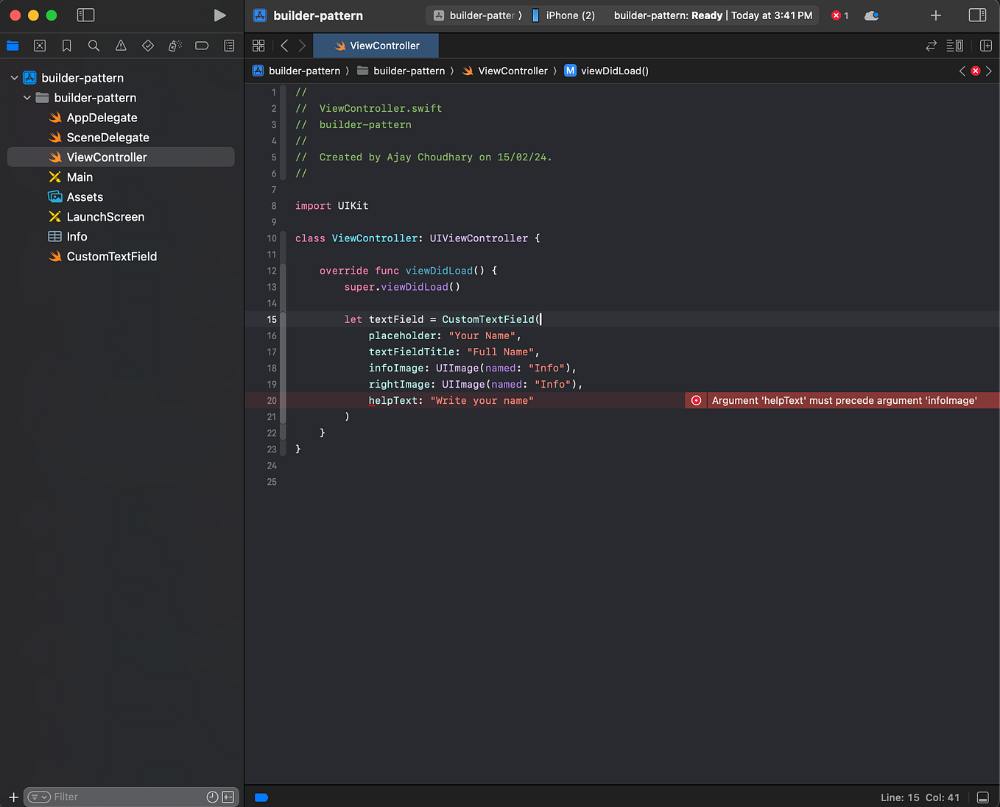Show the Test navigator
Viewport: 1000px width, 807px height.
pos(148,46)
